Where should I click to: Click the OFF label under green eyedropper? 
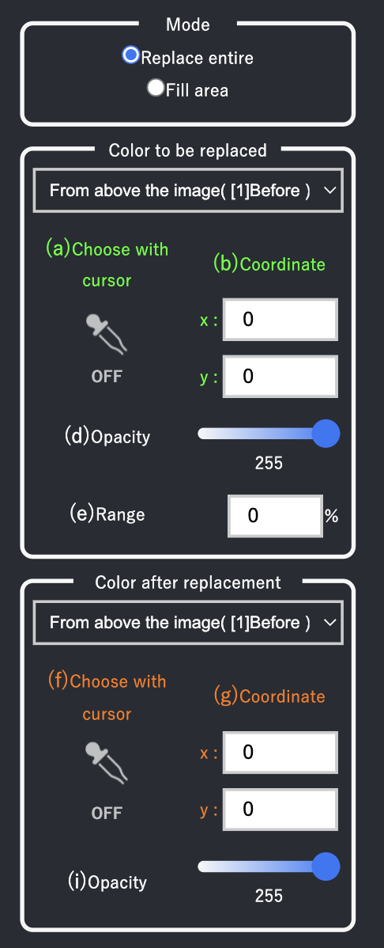[x=107, y=376]
